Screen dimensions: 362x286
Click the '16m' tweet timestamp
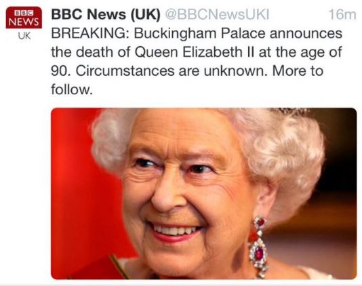pos(342,14)
